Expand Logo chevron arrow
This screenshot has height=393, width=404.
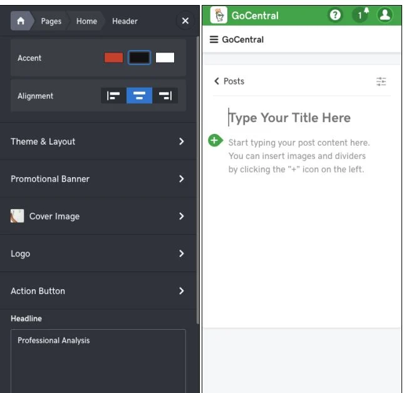tap(182, 253)
